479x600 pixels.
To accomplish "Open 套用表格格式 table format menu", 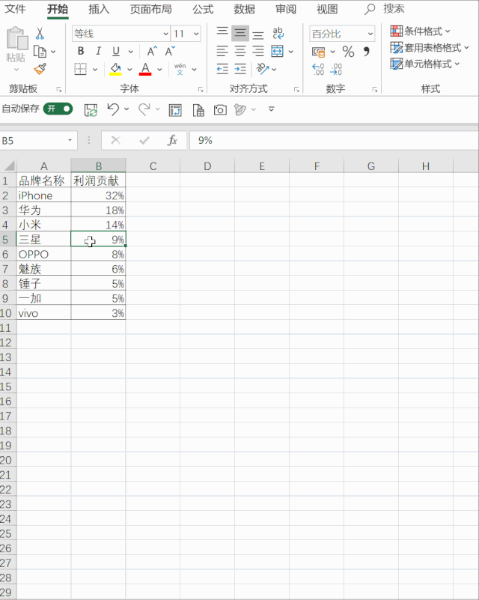I will point(430,48).
